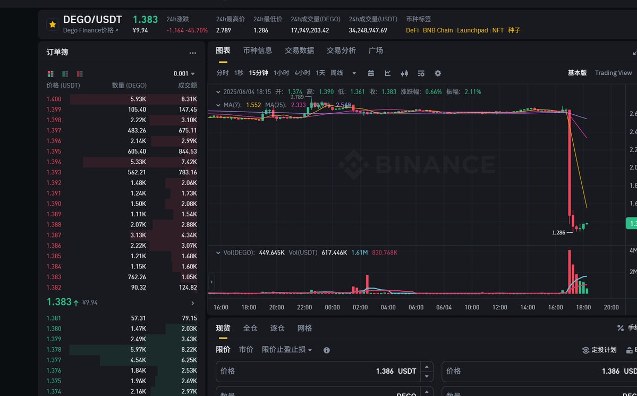Collapse the MA(7) indicator legend

(x=218, y=105)
